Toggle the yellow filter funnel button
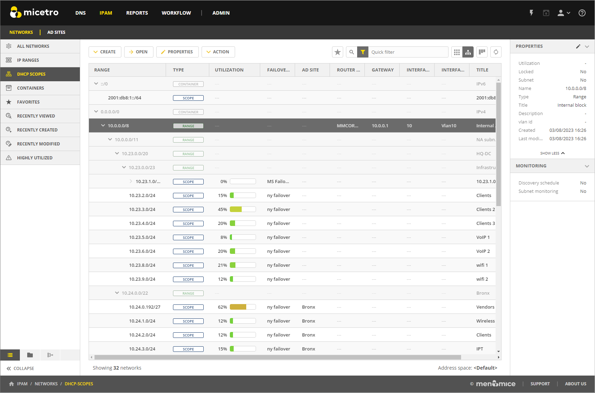The image size is (595, 393). pyautogui.click(x=363, y=52)
